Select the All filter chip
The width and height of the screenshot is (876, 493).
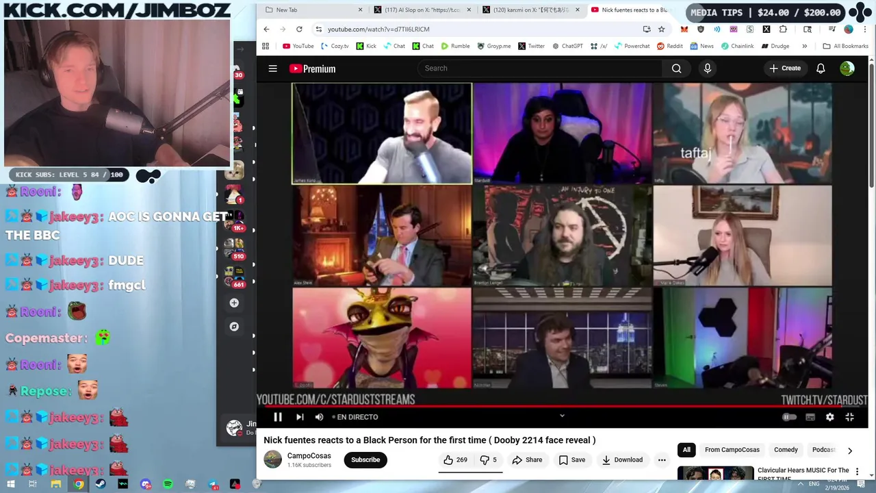pos(686,450)
